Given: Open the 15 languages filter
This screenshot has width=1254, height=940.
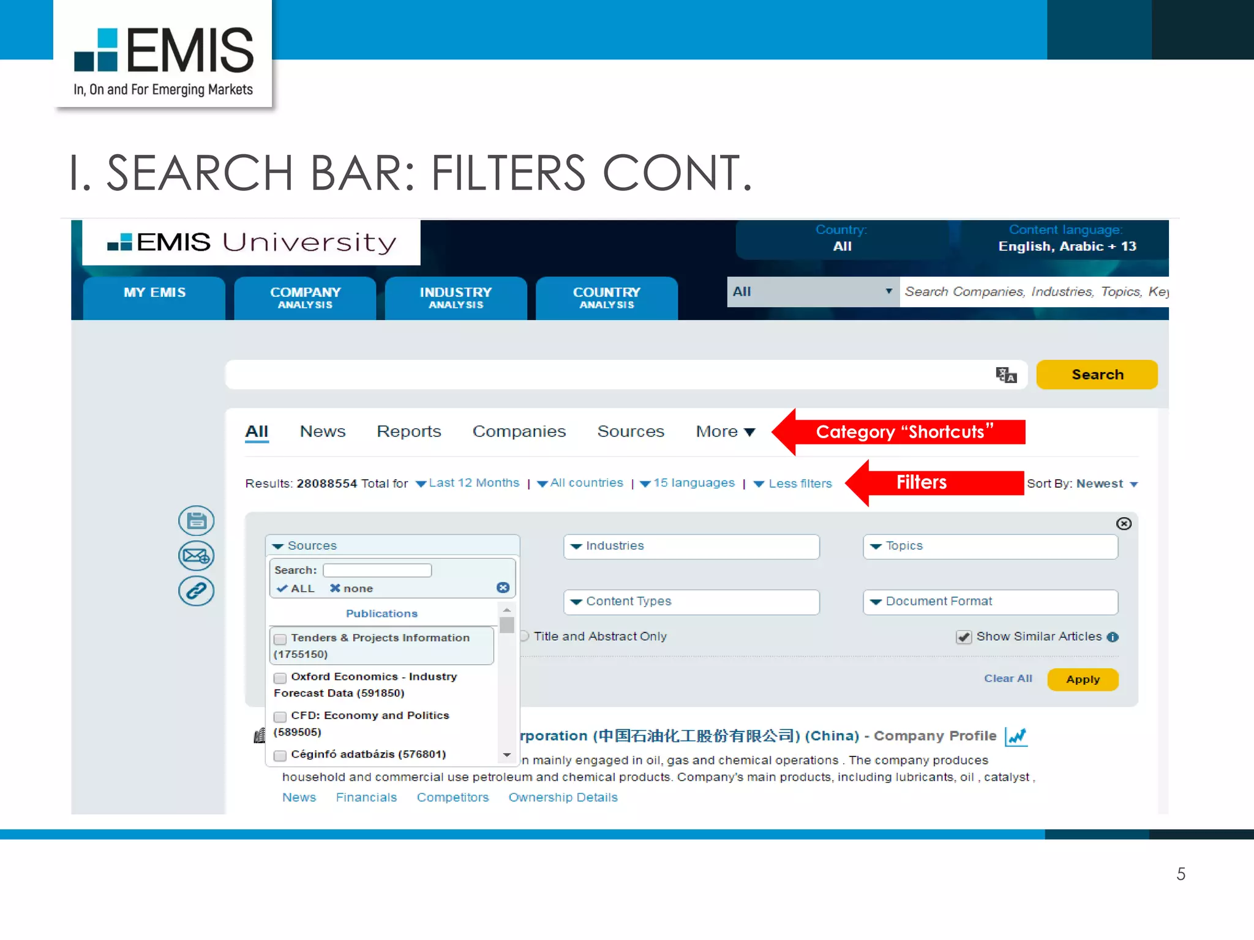Looking at the screenshot, I should point(687,483).
